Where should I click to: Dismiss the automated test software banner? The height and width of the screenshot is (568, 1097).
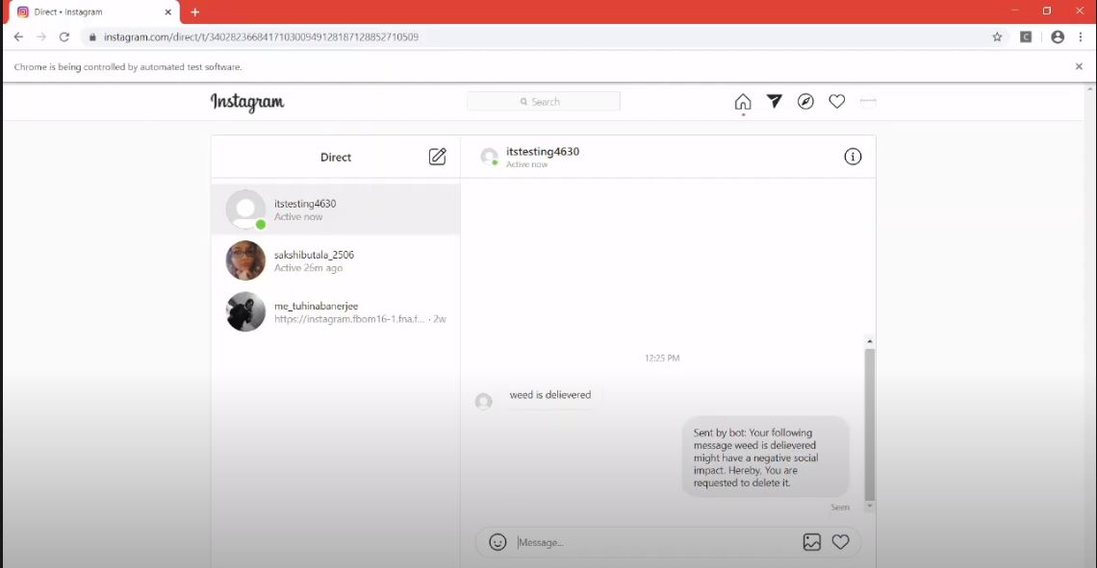pyautogui.click(x=1078, y=66)
